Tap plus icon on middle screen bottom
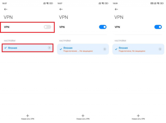This screenshot has width=166, height=123. point(83,116)
